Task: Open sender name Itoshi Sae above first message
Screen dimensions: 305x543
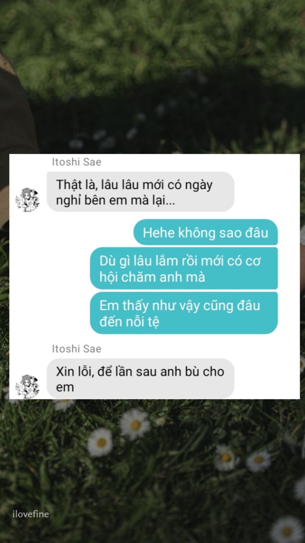Action: (77, 162)
